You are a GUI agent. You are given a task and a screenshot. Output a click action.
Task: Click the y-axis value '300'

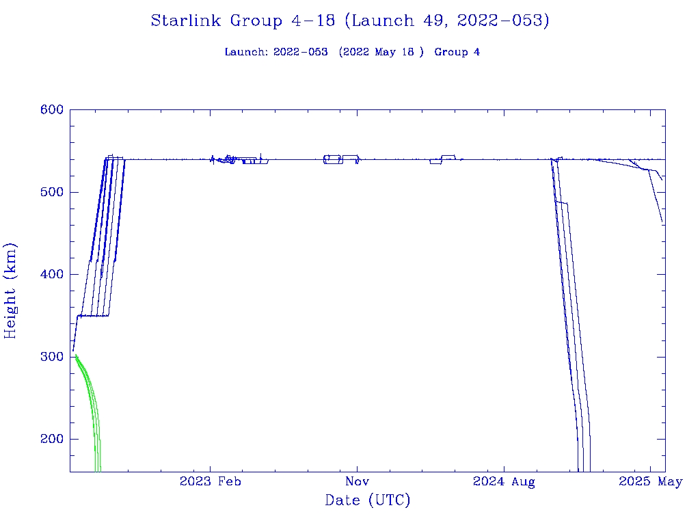(52, 357)
